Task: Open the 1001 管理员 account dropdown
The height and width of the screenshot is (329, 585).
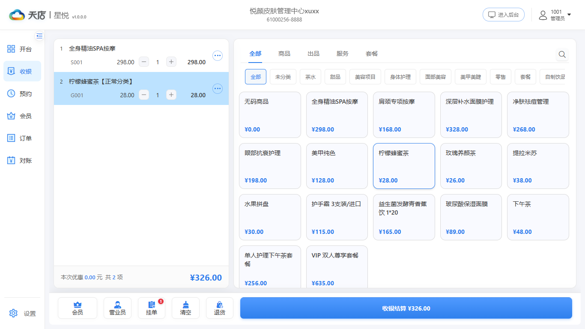Action: [555, 15]
